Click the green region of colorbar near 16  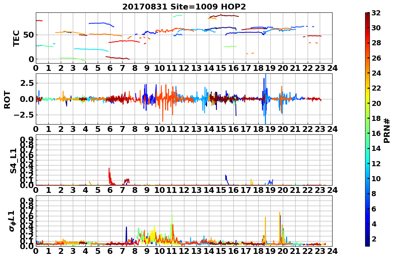[x=367, y=133]
